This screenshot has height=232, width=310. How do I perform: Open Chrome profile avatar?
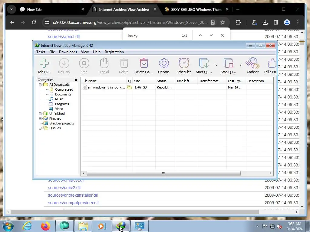tap(287, 22)
